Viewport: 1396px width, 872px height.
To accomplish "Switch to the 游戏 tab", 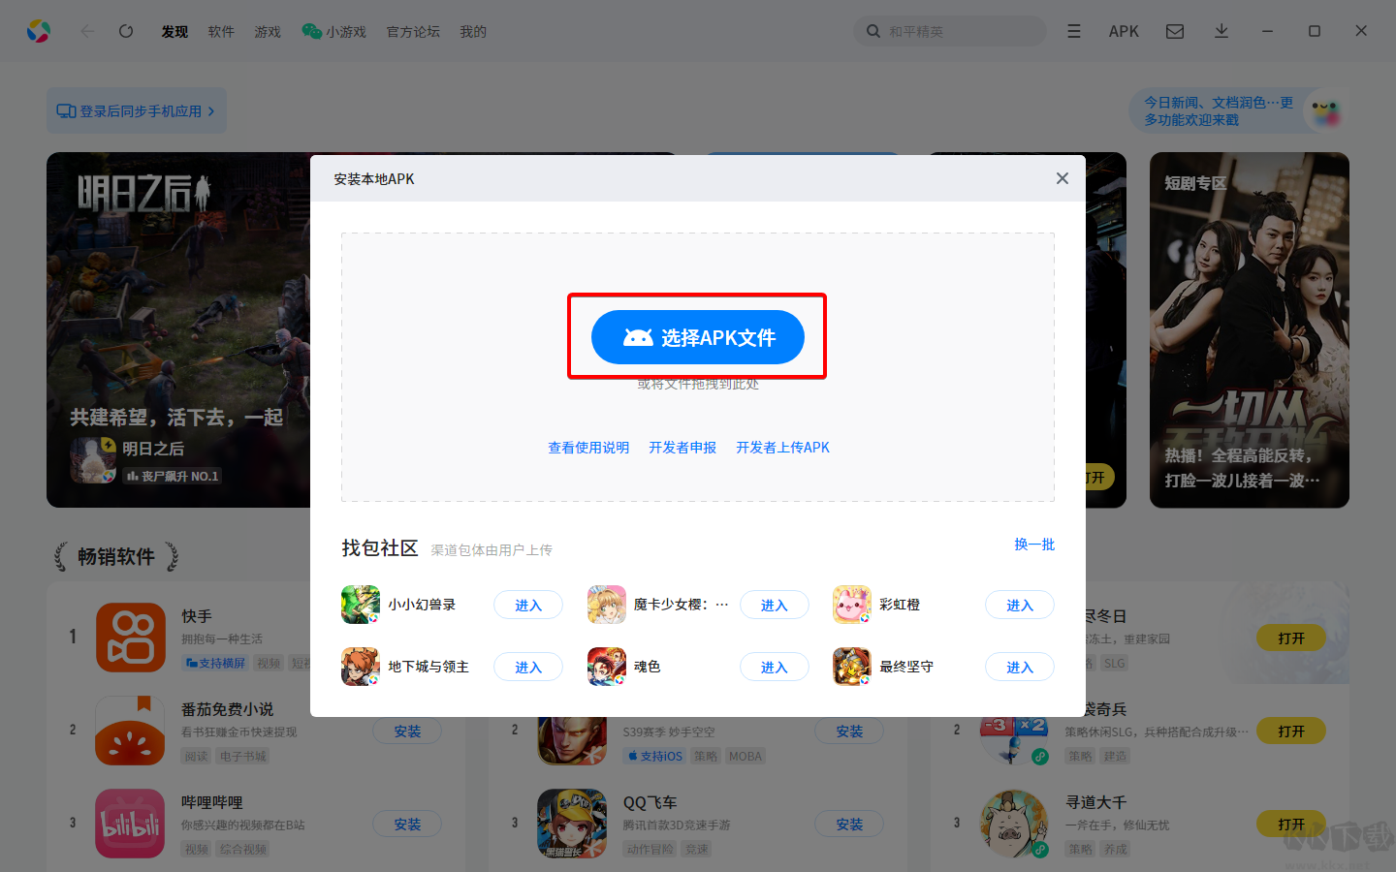I will [267, 31].
